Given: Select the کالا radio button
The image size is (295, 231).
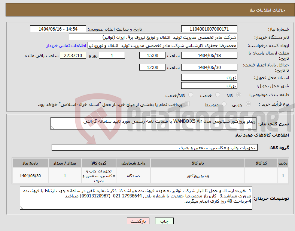Looking at the screenshot, I should (x=238, y=95).
